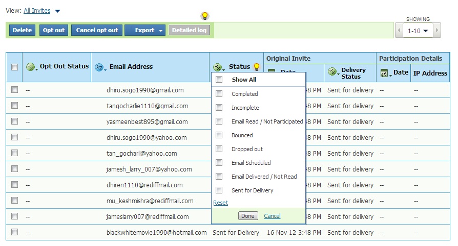Click the Cancel opt out button
Viewport: 458px width, 246px height.
tap(97, 30)
